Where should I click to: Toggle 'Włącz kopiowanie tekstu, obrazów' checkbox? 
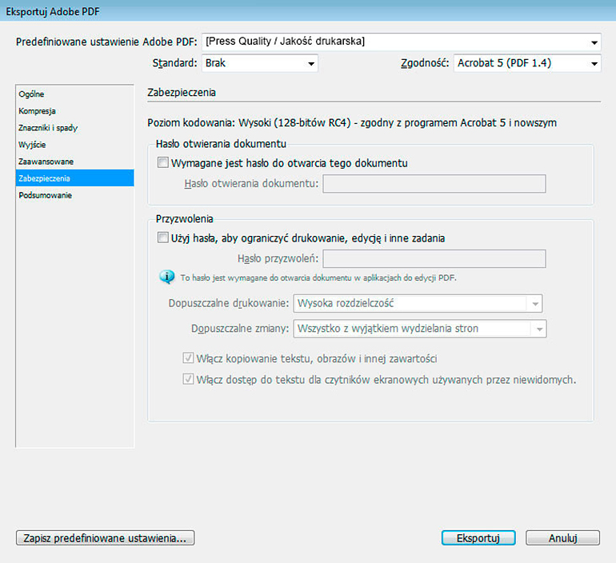click(188, 358)
